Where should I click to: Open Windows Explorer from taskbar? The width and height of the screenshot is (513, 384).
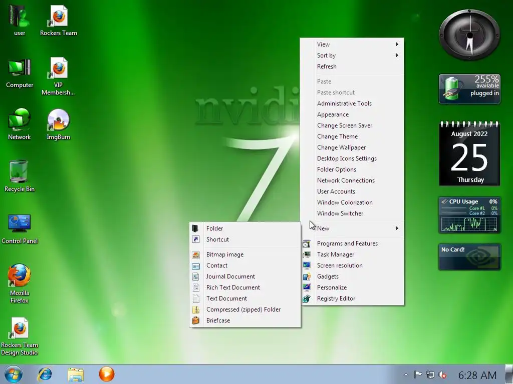76,374
